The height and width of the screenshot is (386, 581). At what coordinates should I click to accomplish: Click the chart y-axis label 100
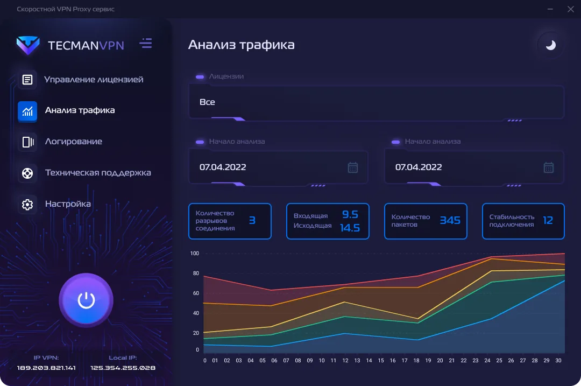pyautogui.click(x=195, y=253)
